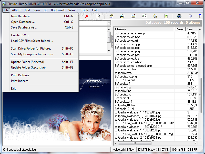Sort by the Person column header
This screenshot has height=154, width=205.
click(x=180, y=29)
